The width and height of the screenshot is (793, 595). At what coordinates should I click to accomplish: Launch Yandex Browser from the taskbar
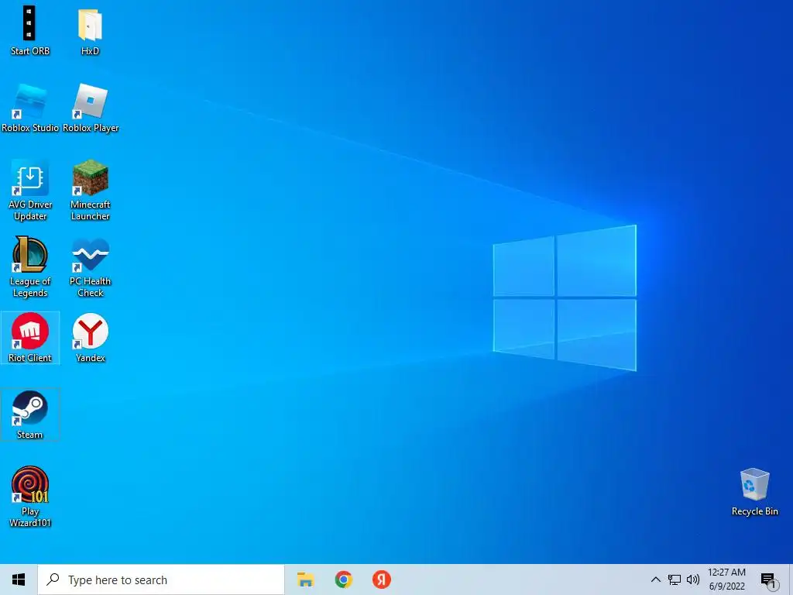coord(381,580)
